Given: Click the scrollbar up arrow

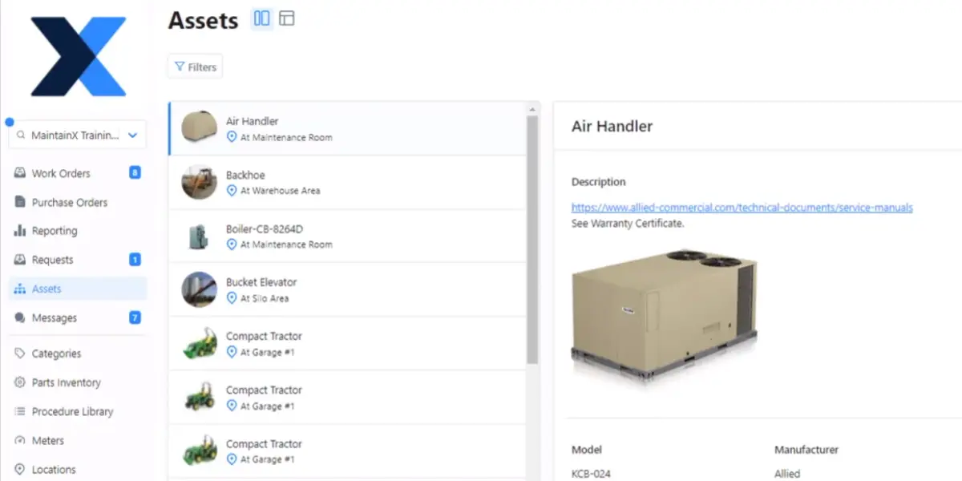Looking at the screenshot, I should (532, 109).
